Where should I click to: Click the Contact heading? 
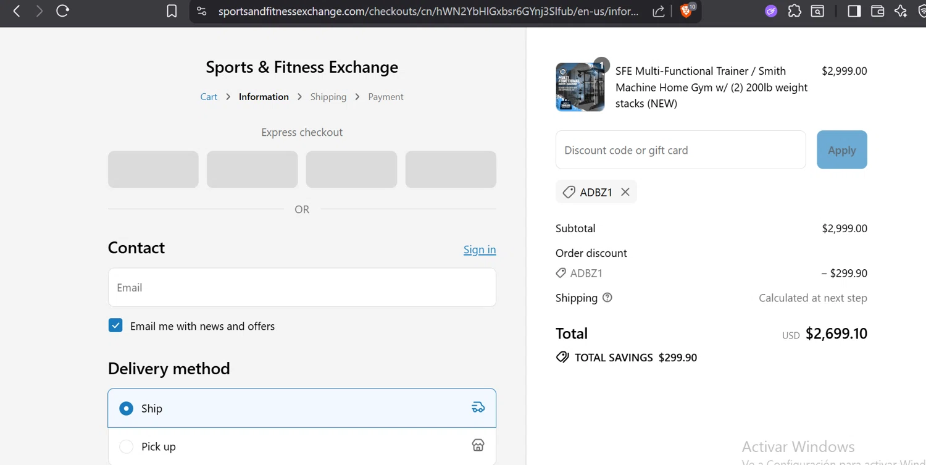[136, 248]
